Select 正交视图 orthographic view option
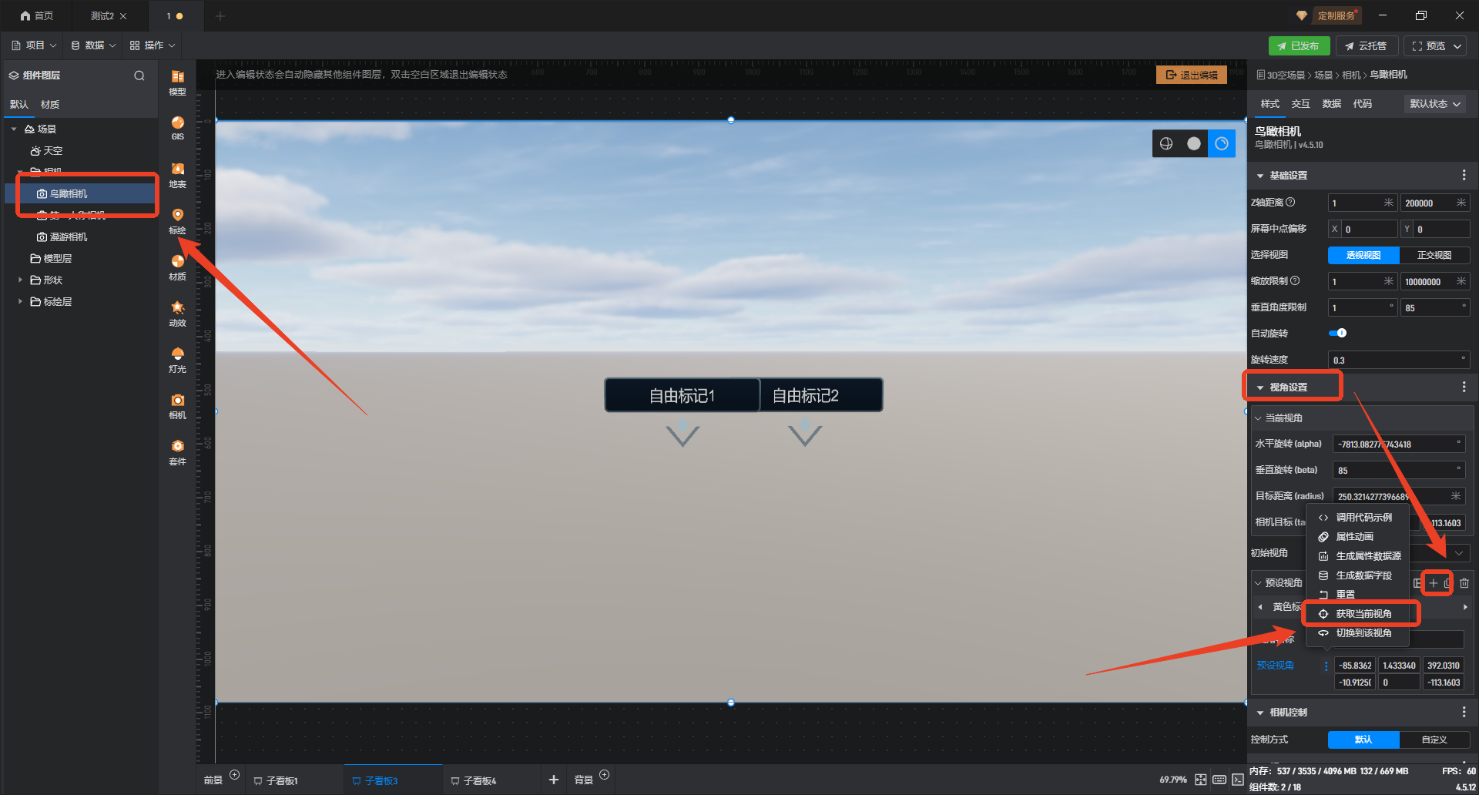This screenshot has height=795, width=1479. coord(1434,255)
